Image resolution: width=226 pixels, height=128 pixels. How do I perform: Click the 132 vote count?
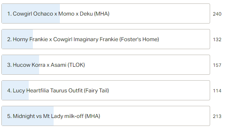click(x=217, y=39)
